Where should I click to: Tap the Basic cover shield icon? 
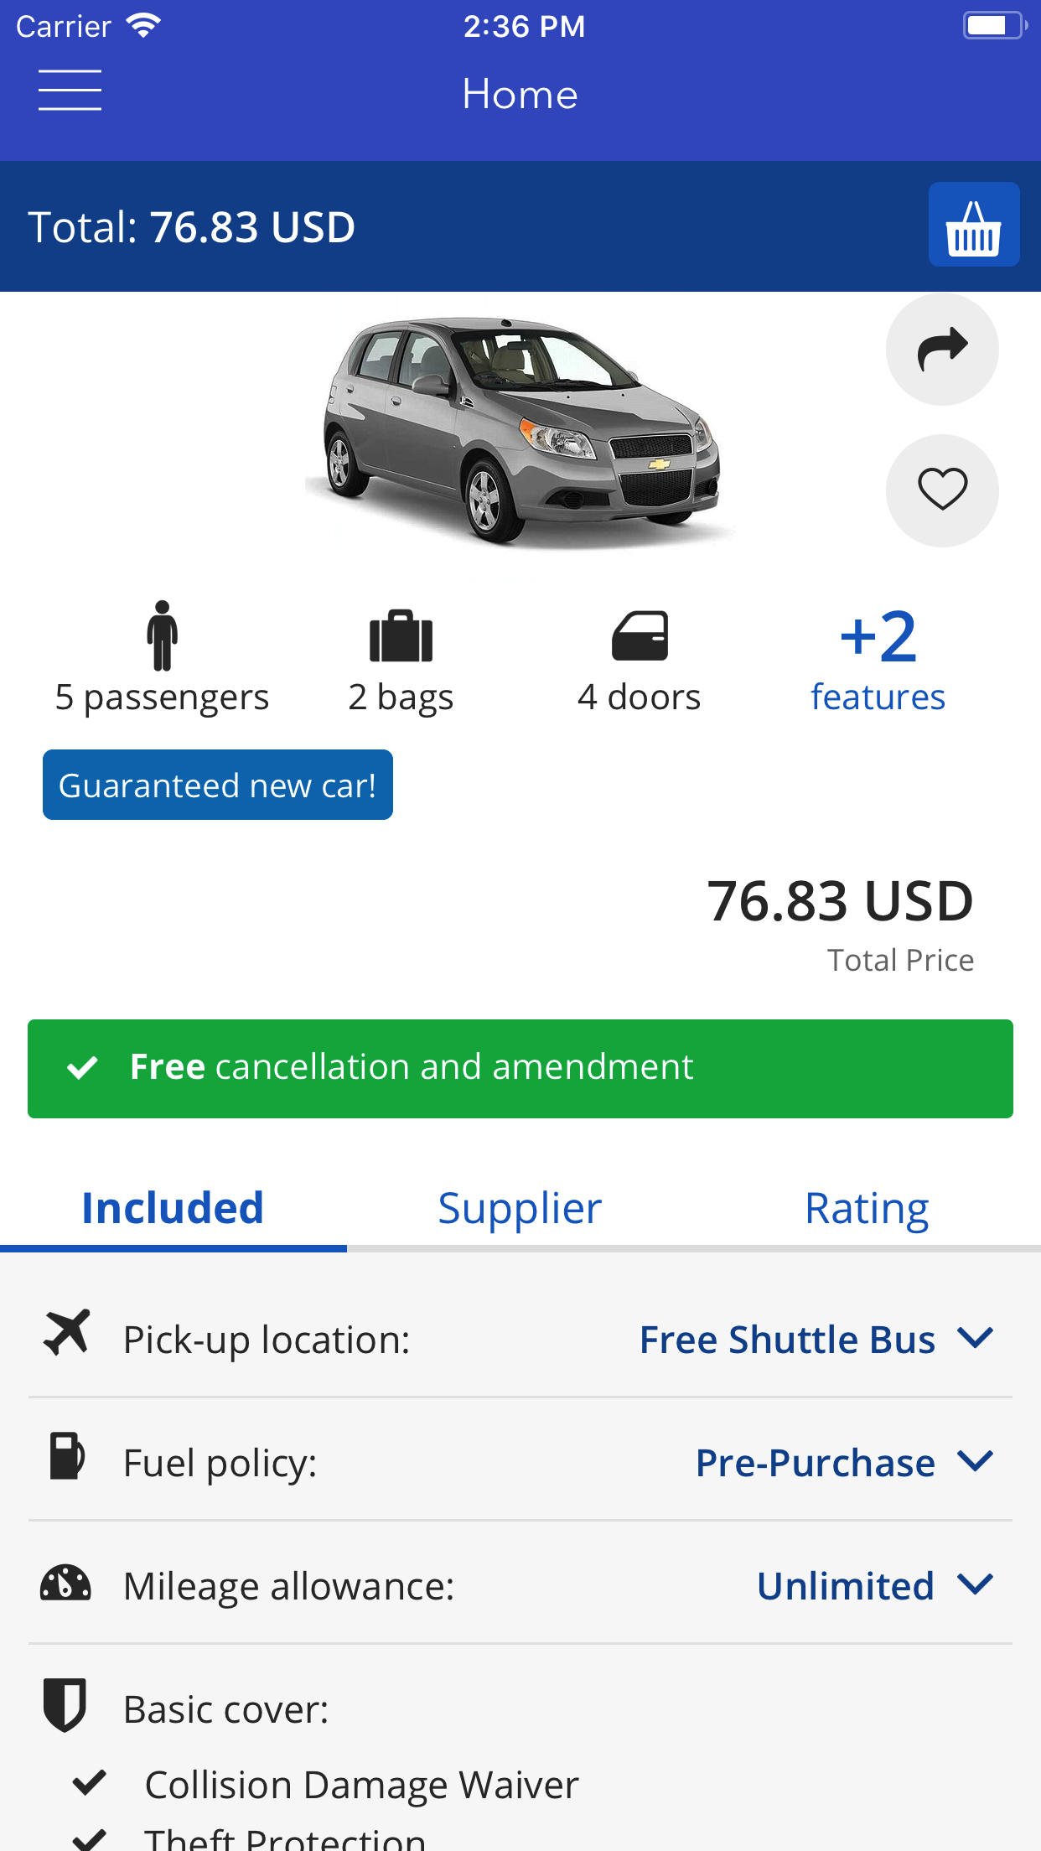[65, 1704]
